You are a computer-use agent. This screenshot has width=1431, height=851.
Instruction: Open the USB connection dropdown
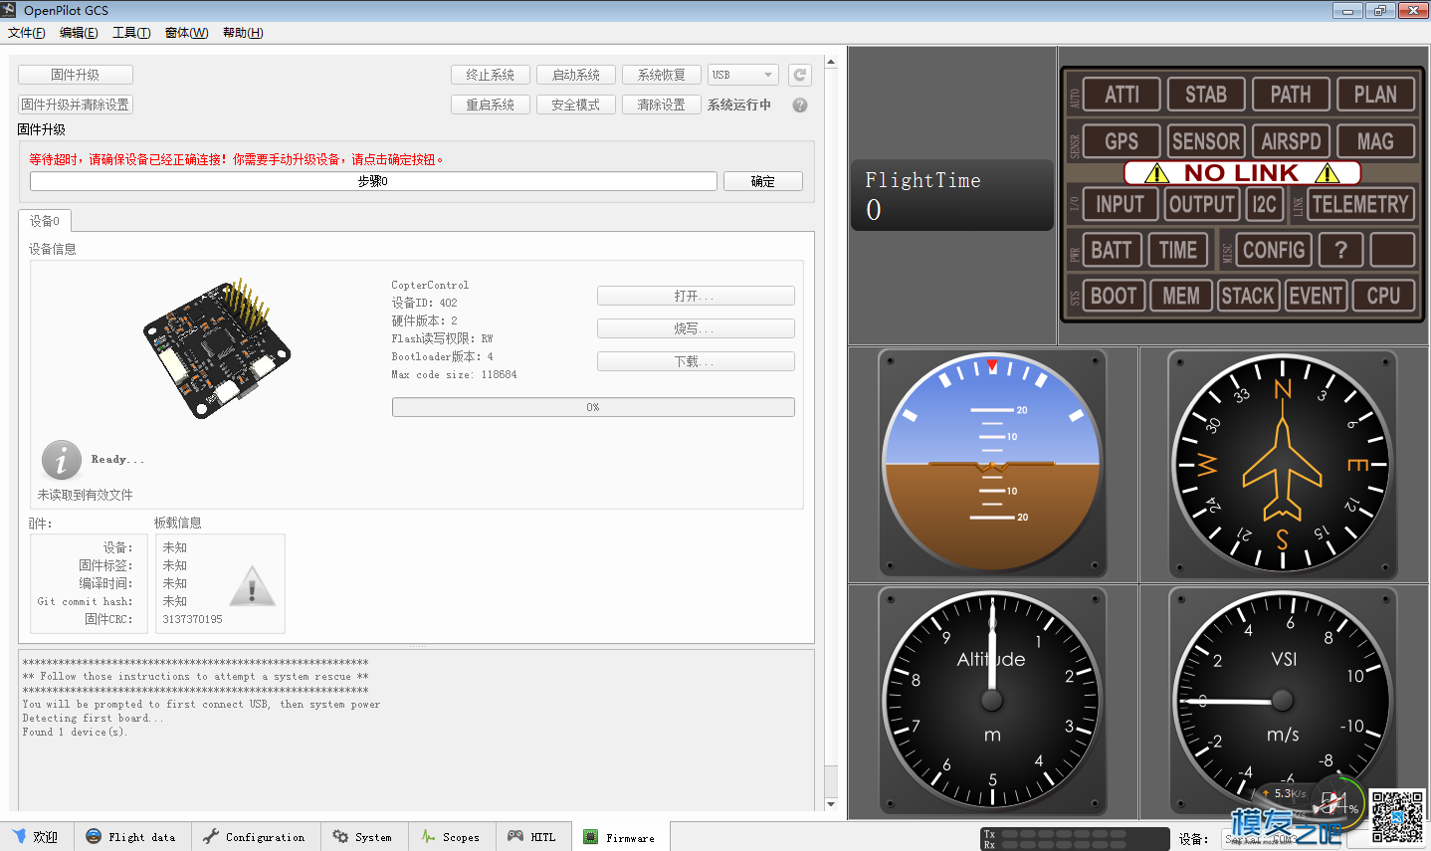742,75
